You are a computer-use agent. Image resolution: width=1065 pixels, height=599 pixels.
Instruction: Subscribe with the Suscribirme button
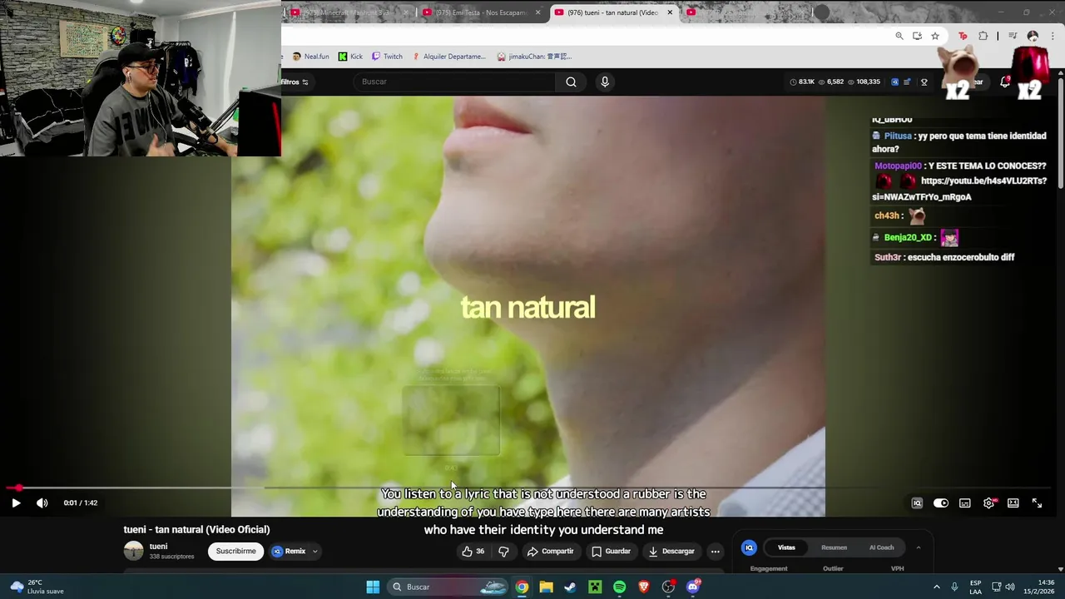(236, 552)
